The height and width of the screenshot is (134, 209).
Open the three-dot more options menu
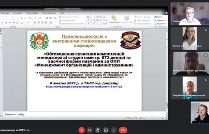pos(114,130)
